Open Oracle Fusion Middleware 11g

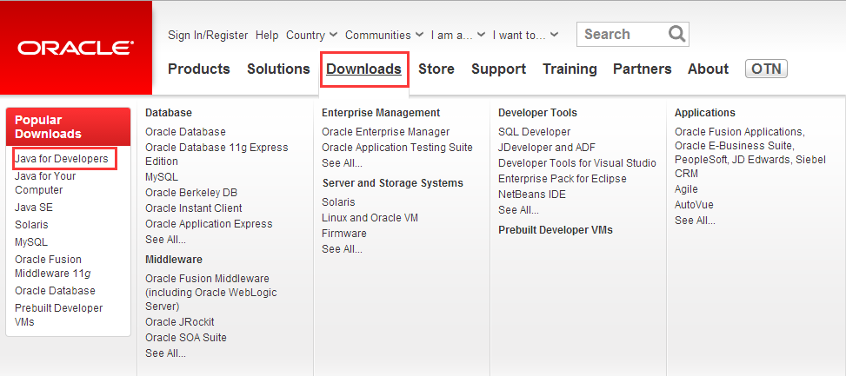[52, 266]
